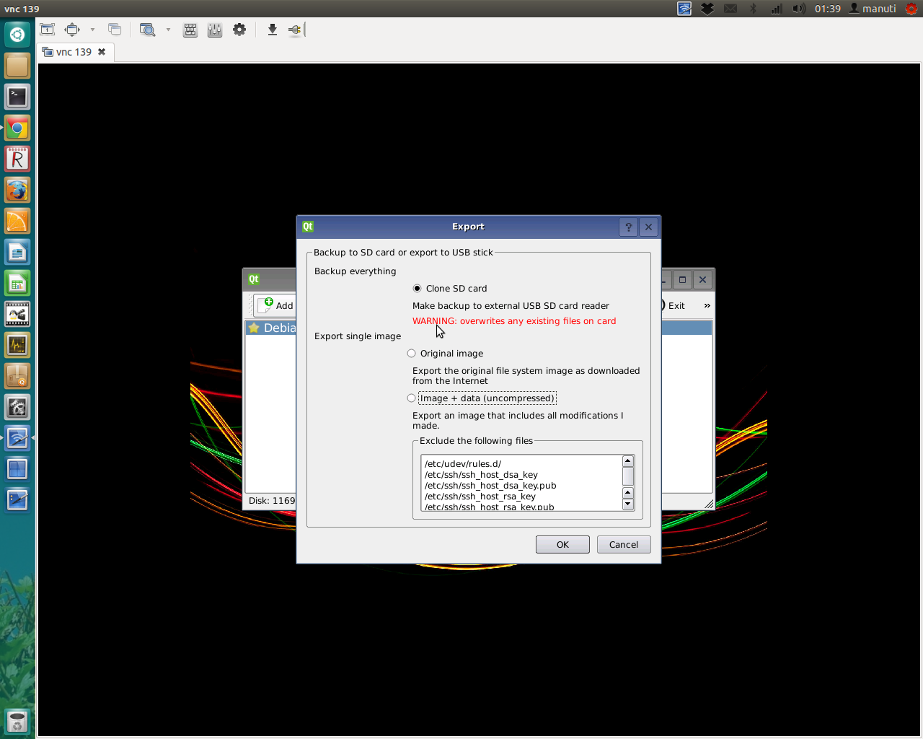Choose Image + data (uncompressed) option
The image size is (923, 739).
(x=412, y=398)
